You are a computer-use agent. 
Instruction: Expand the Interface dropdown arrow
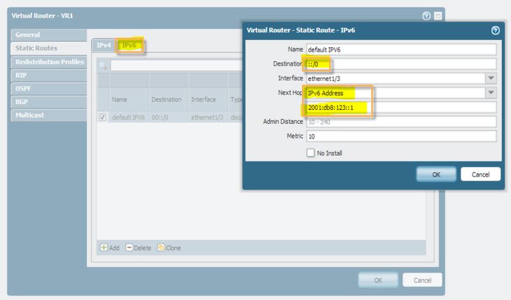coord(491,78)
